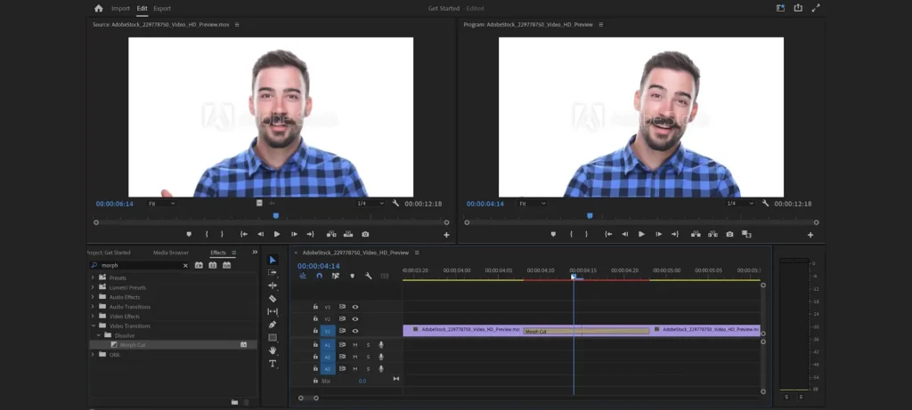Select the Pen tool in the tools panel
The height and width of the screenshot is (410, 912).
point(273,325)
